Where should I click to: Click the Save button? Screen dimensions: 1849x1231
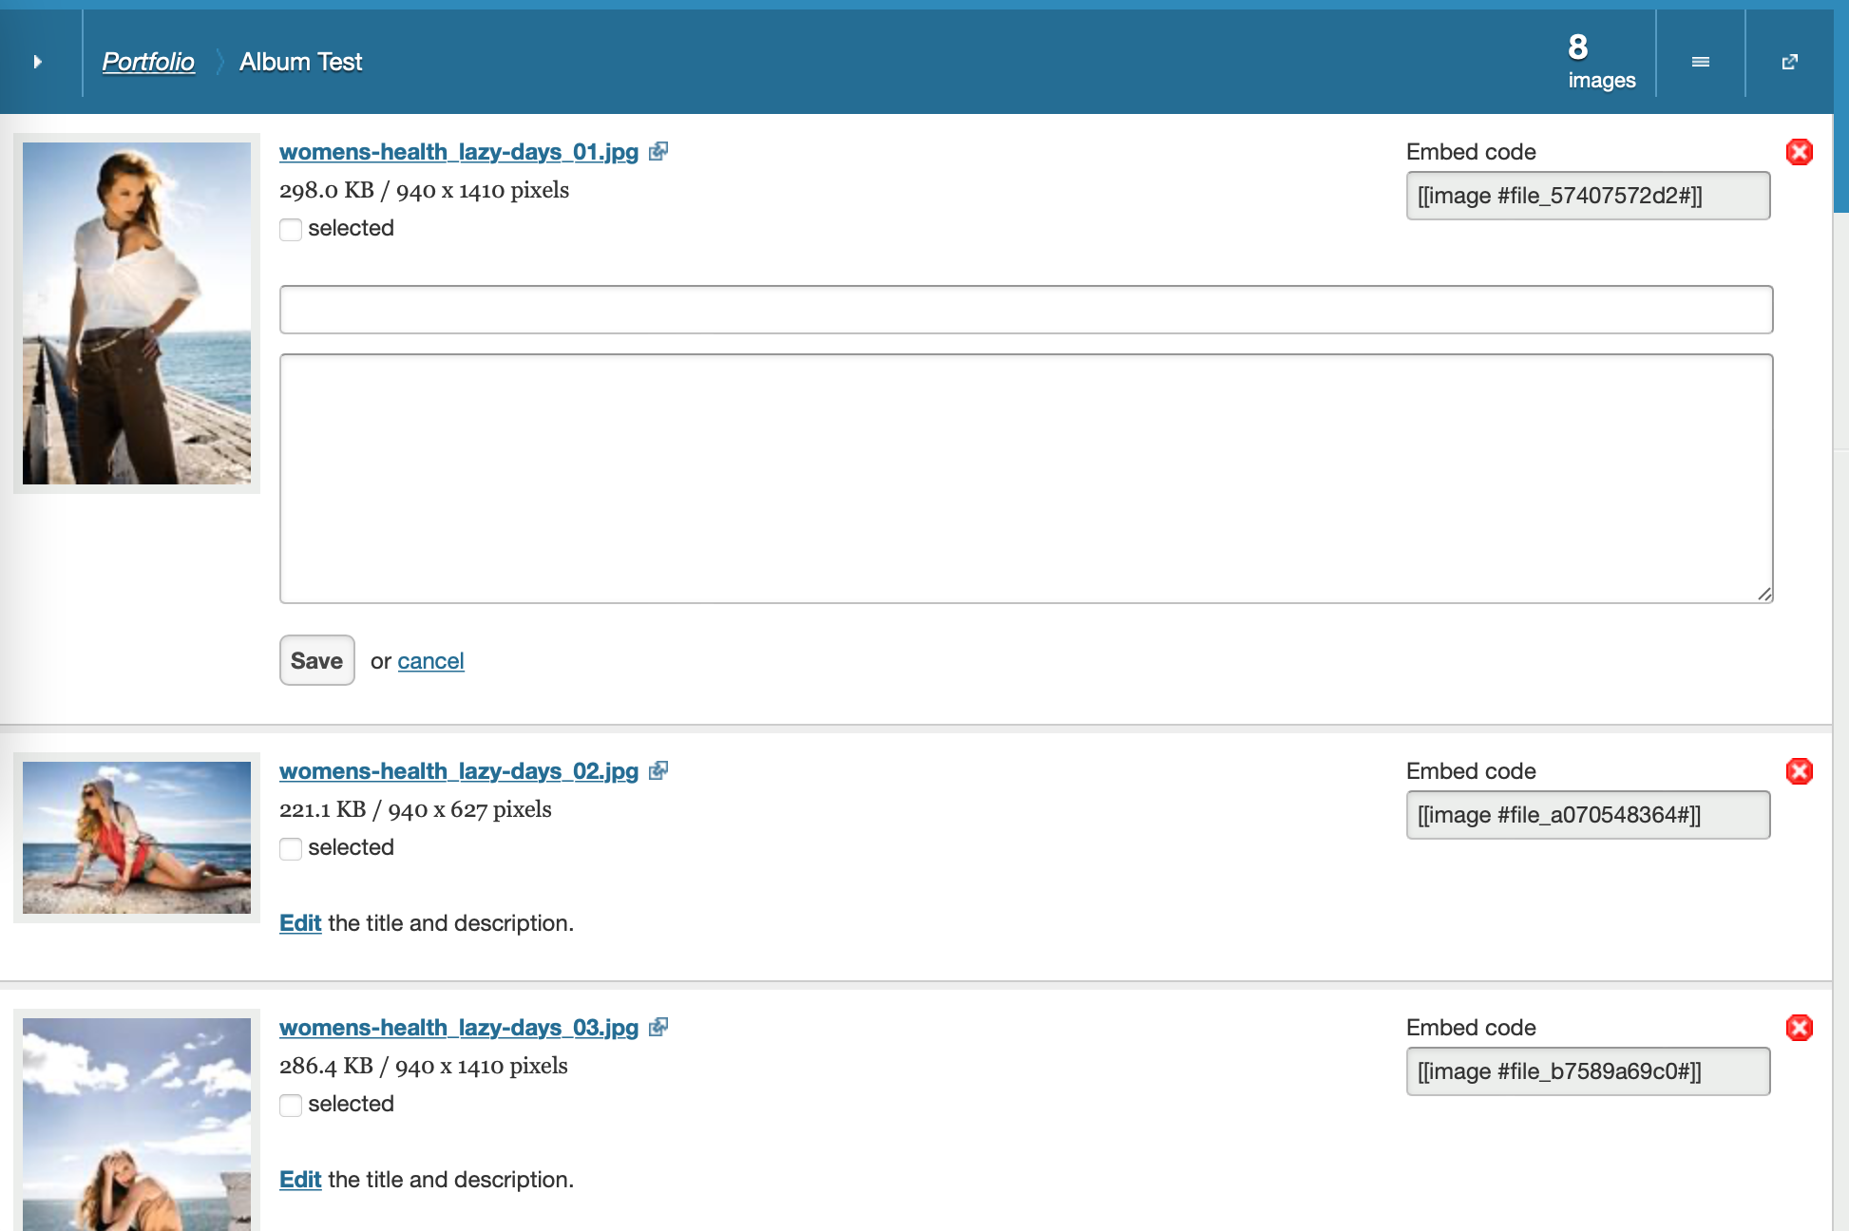pyautogui.click(x=317, y=660)
